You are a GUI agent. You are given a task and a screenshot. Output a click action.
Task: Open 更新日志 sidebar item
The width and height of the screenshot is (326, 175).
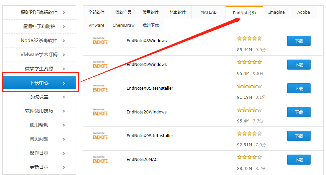tap(39, 167)
